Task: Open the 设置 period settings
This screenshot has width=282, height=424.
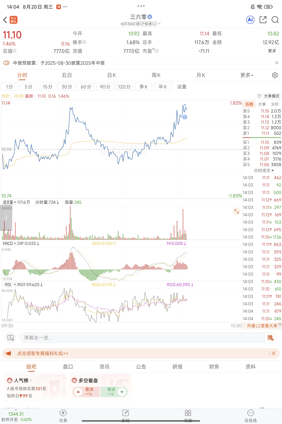Action: (182, 87)
